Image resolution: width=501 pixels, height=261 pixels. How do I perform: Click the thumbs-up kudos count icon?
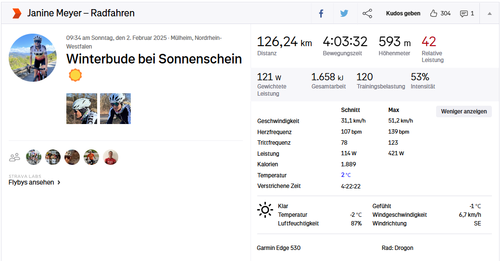point(434,13)
